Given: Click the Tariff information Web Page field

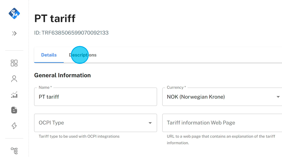Looking at the screenshot, I should pos(222,123).
